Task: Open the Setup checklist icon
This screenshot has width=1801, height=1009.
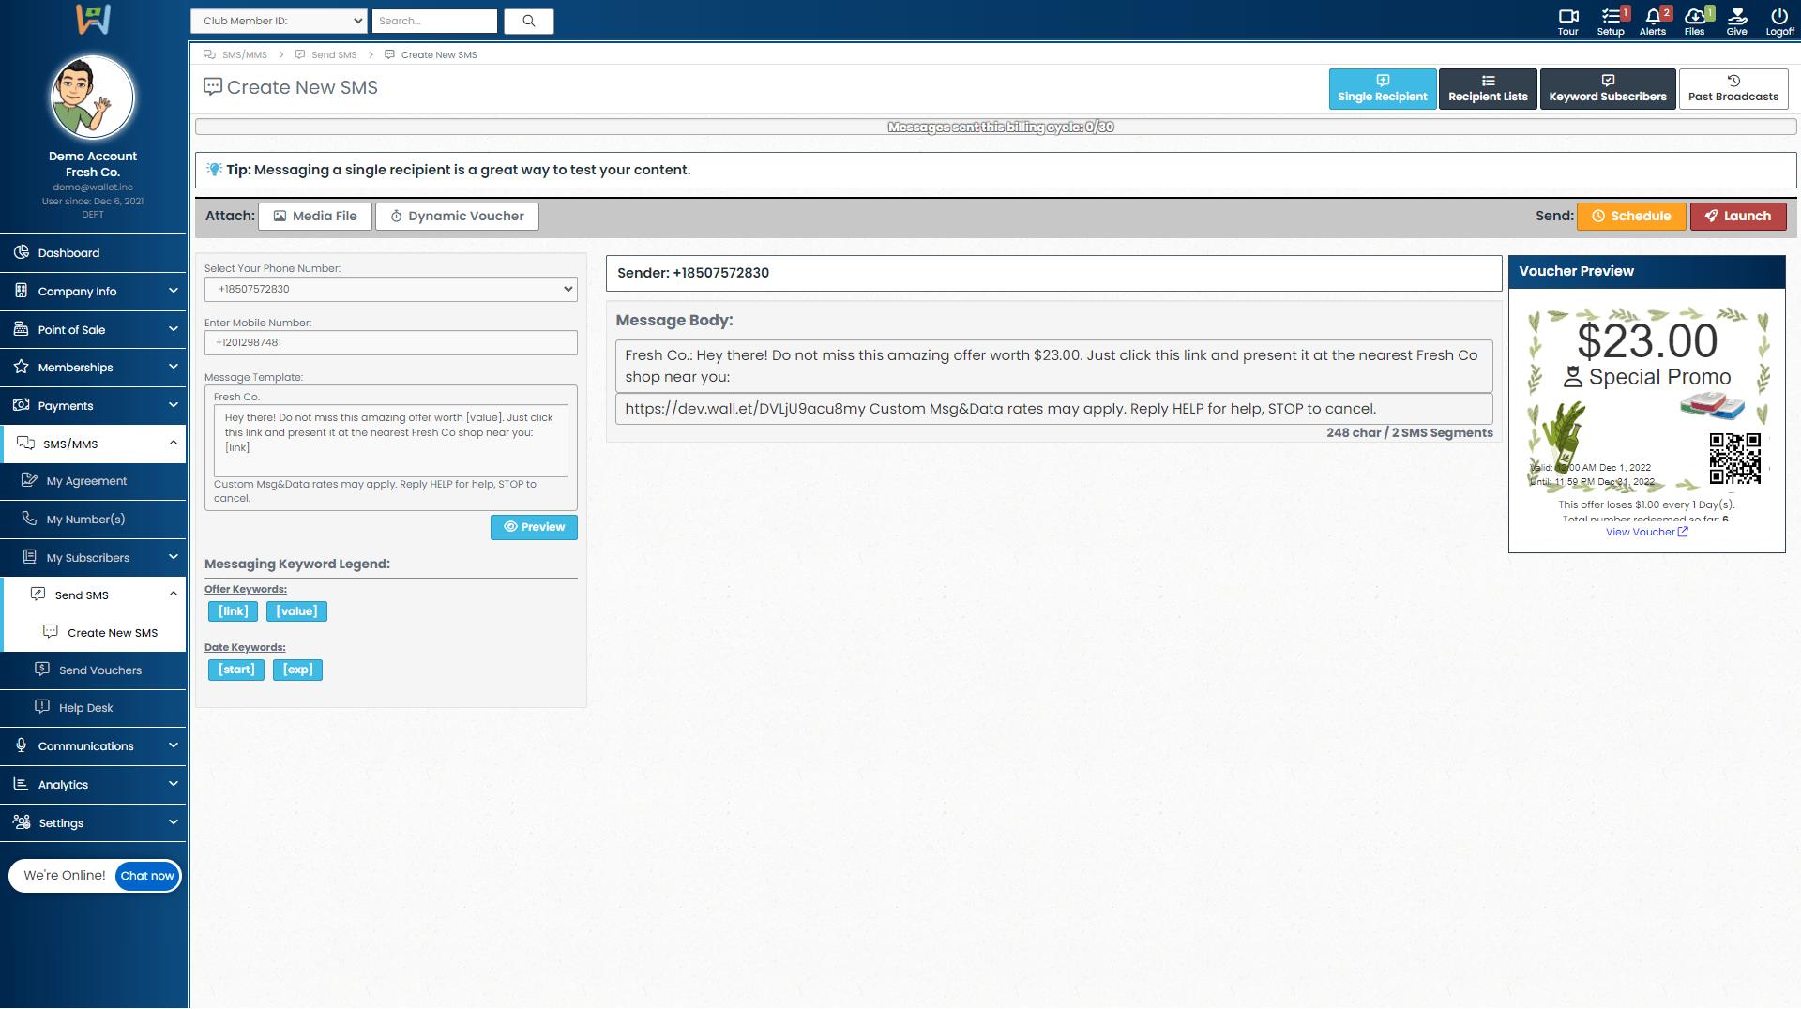Action: [x=1611, y=21]
